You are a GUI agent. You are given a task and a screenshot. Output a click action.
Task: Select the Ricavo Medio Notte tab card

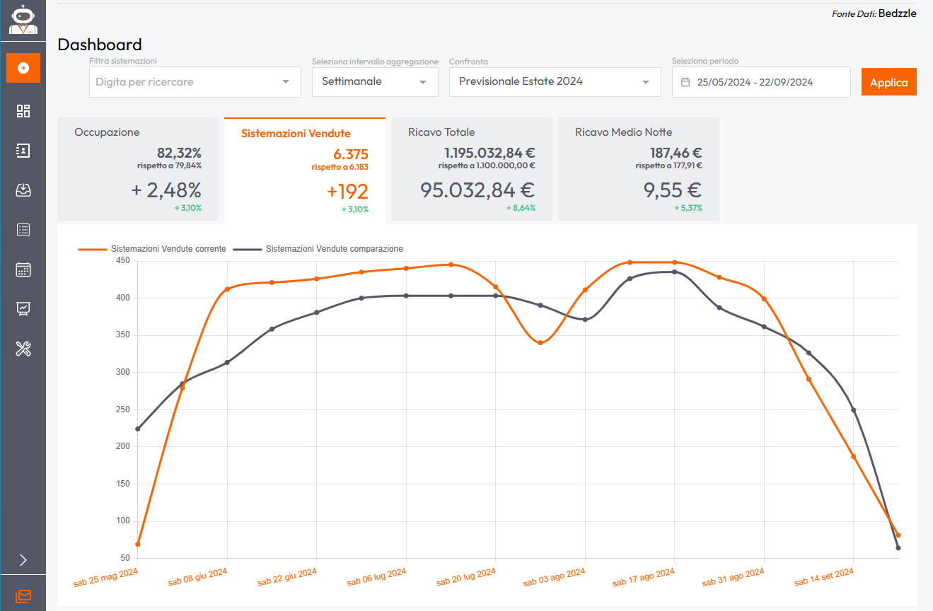(639, 169)
